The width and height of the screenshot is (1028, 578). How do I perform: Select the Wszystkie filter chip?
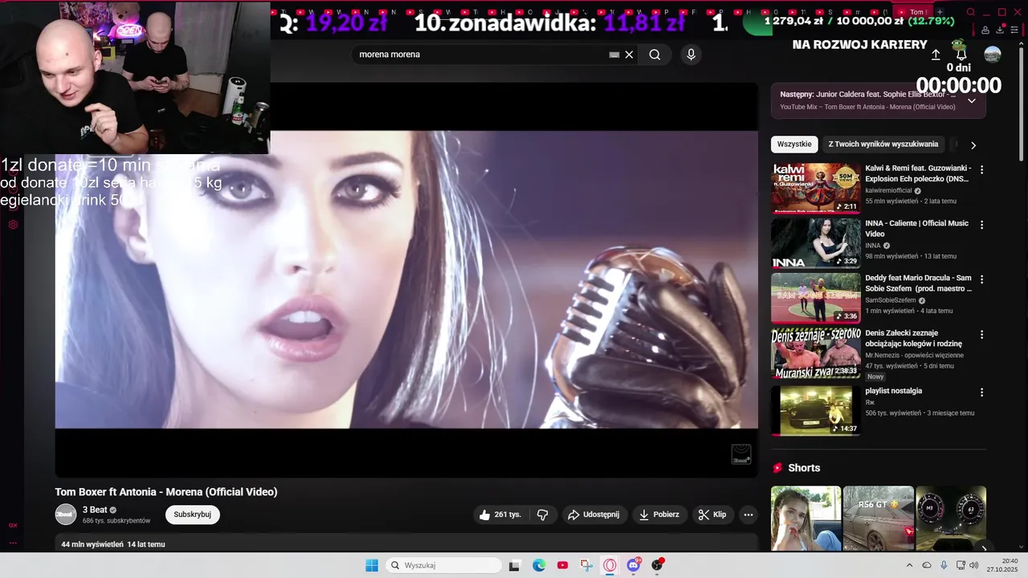(x=794, y=144)
